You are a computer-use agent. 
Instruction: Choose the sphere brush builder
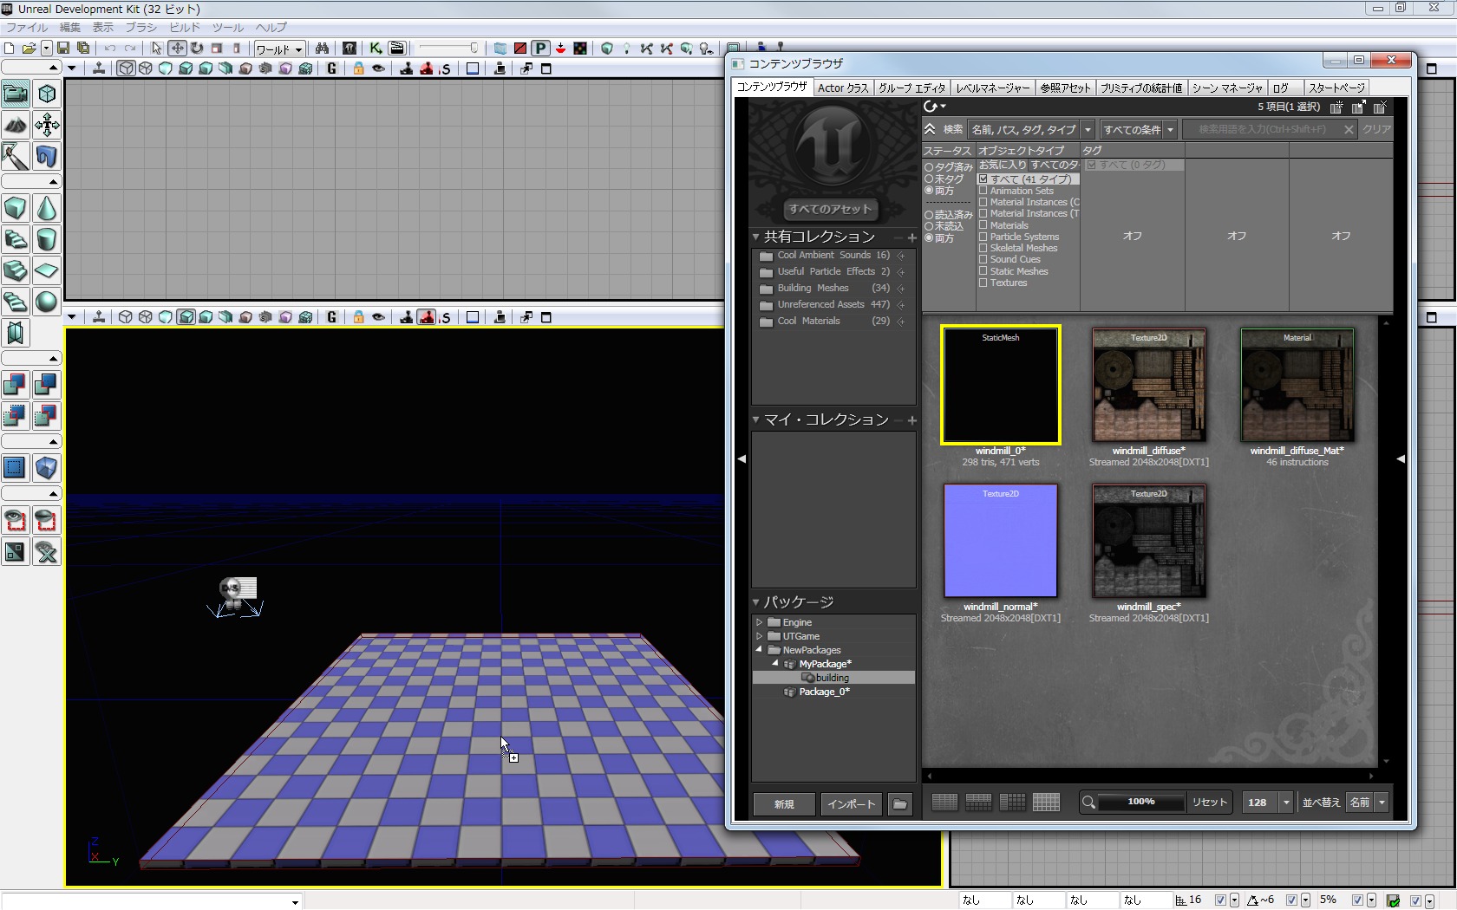click(x=47, y=302)
